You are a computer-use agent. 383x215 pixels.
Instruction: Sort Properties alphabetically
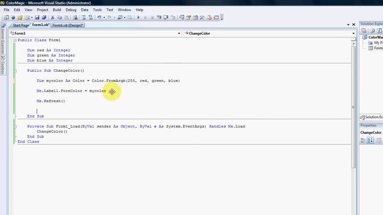370,140
